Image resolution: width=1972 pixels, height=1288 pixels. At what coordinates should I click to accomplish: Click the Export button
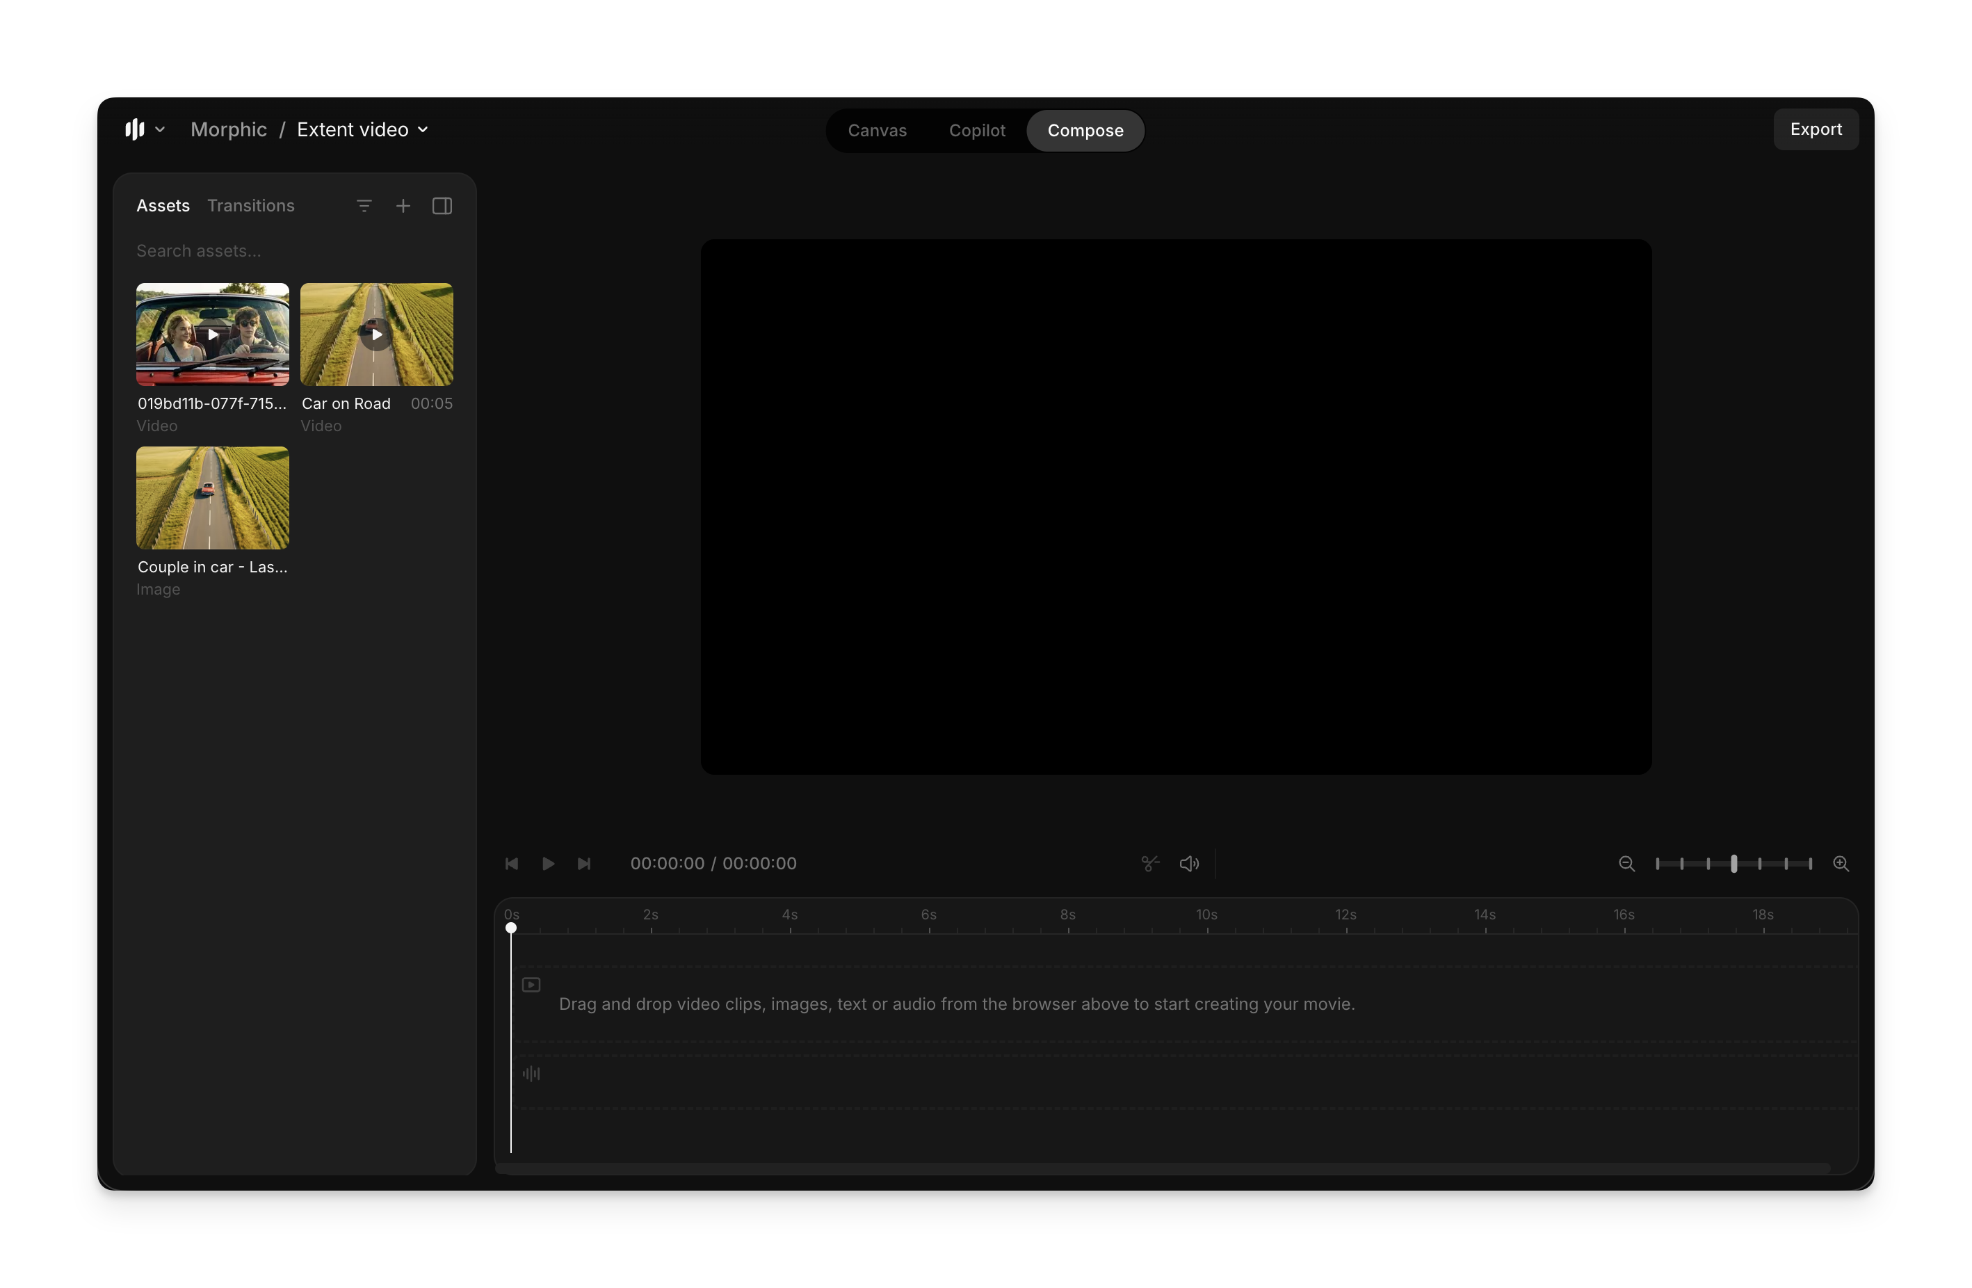pyautogui.click(x=1816, y=129)
